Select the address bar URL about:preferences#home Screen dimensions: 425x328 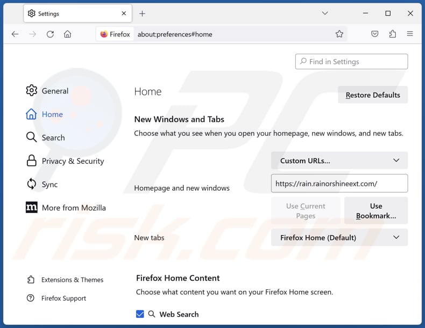pyautogui.click(x=175, y=34)
